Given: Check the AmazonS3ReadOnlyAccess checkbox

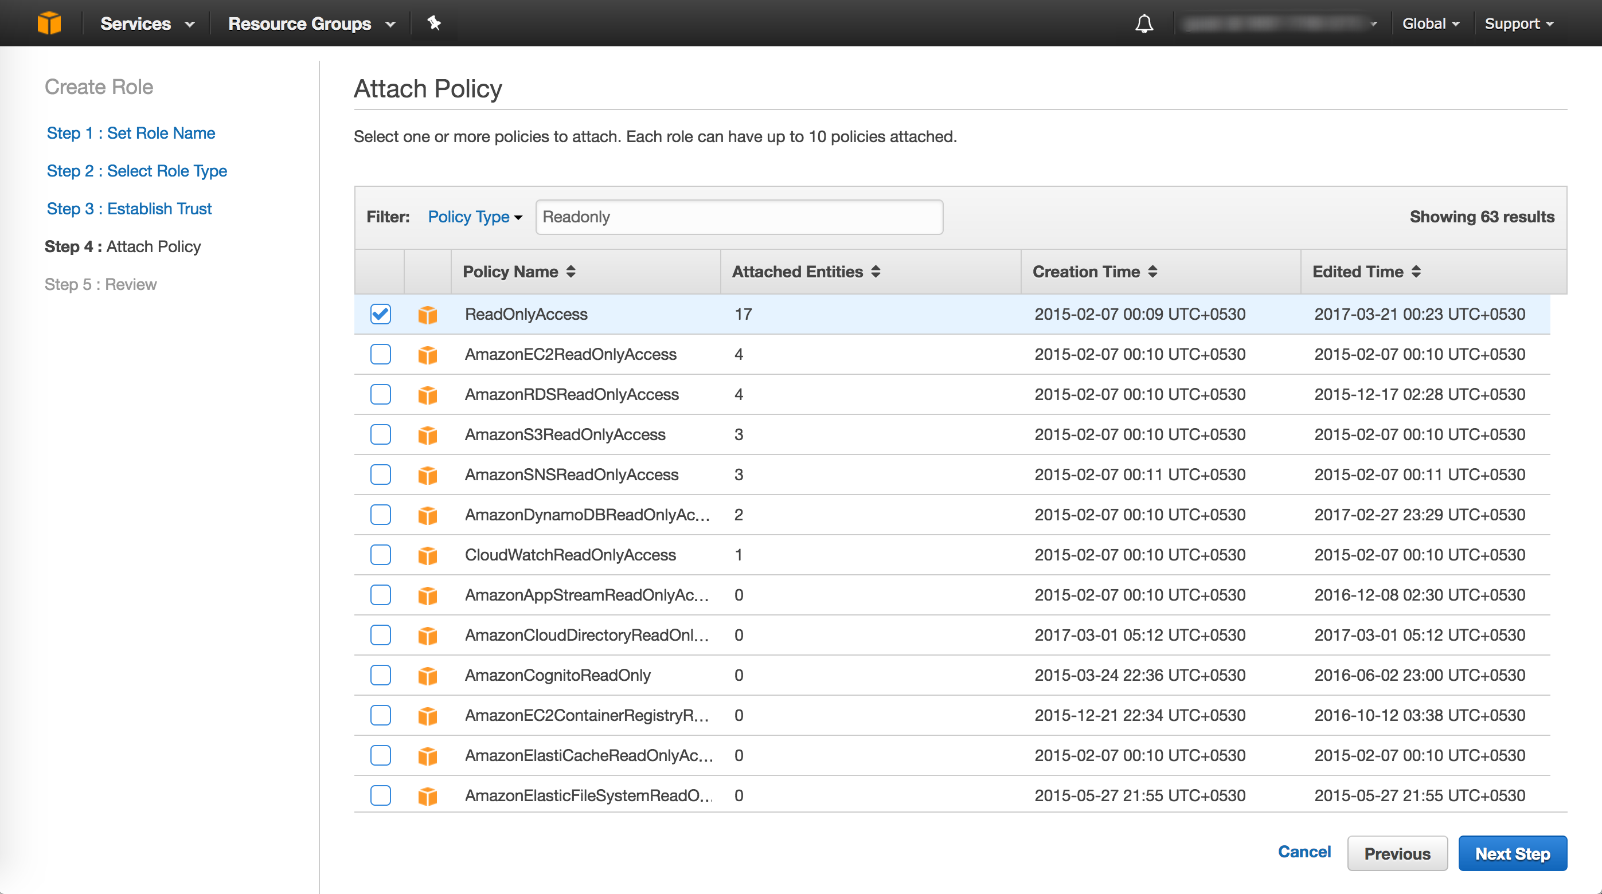Looking at the screenshot, I should click(381, 434).
